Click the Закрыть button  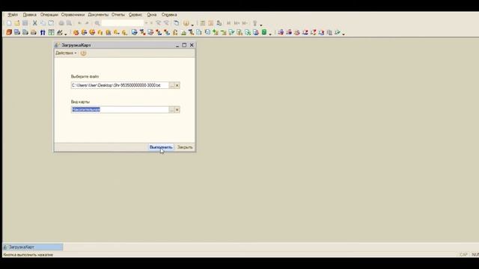(185, 147)
